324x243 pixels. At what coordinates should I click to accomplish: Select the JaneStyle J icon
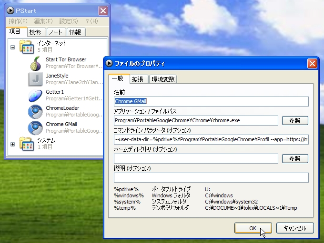tap(36, 79)
